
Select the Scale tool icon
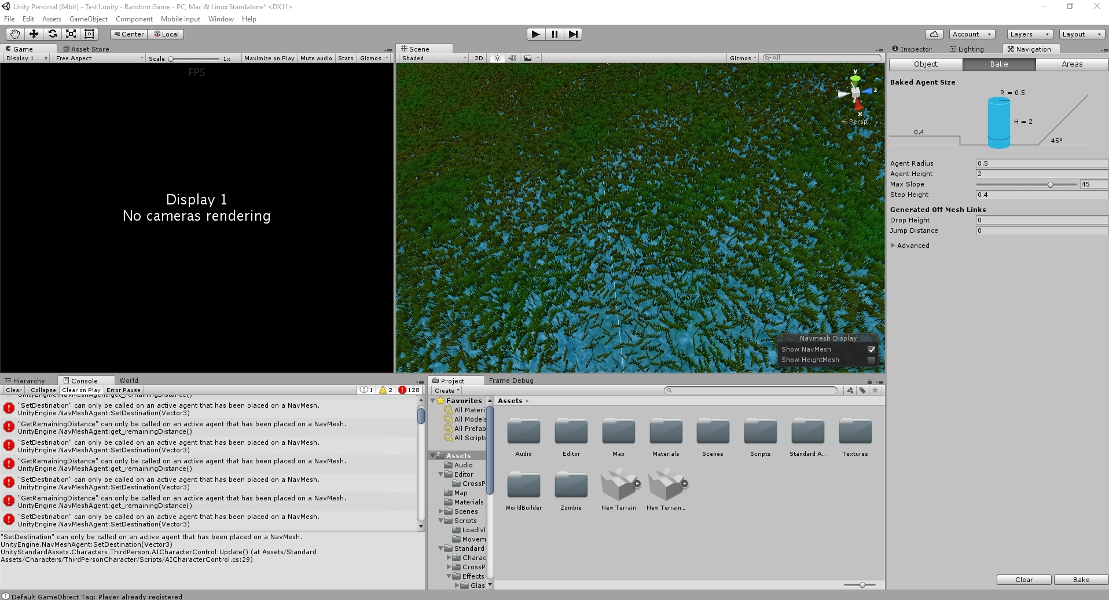tap(71, 34)
